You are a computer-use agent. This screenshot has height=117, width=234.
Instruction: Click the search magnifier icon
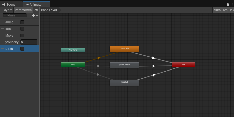(x=5, y=15)
